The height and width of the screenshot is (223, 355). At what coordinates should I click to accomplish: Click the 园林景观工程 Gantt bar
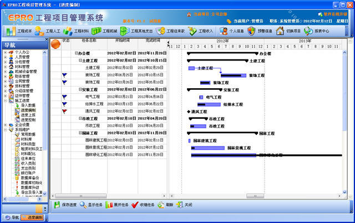[x=209, y=148]
